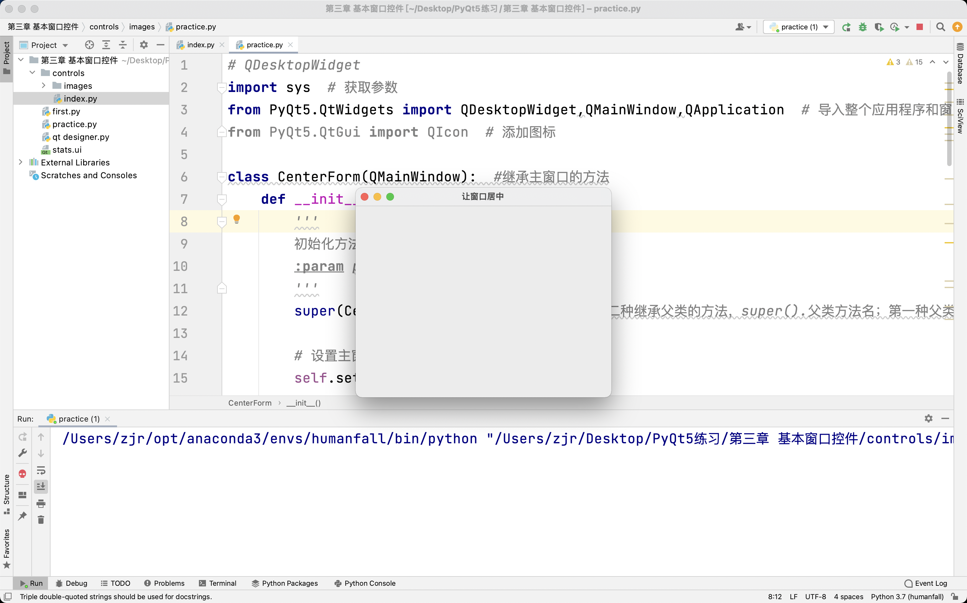This screenshot has width=967, height=603.
Task: Minimize the Run panel with dash icon
Action: tap(945, 418)
